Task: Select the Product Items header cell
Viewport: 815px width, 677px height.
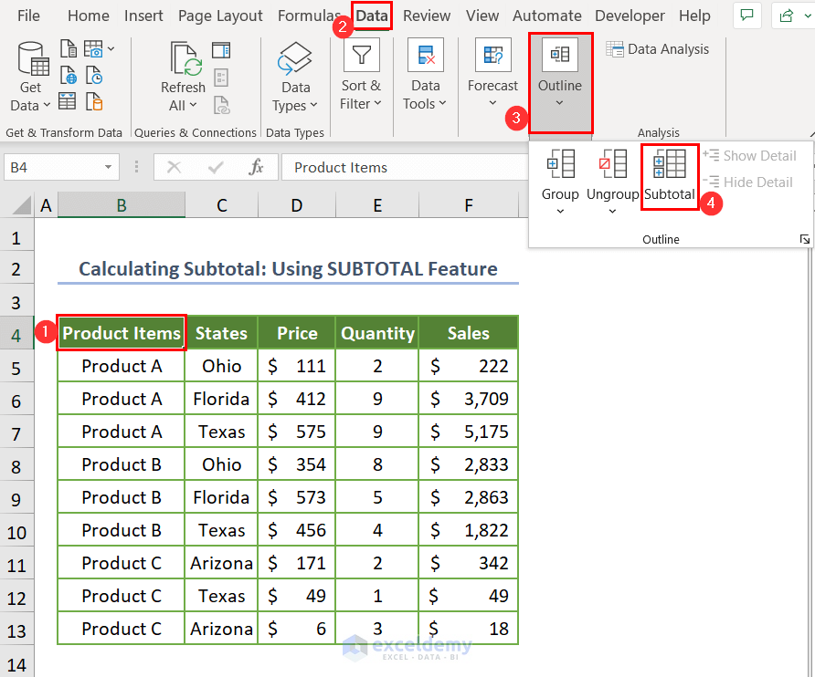Action: [x=122, y=333]
